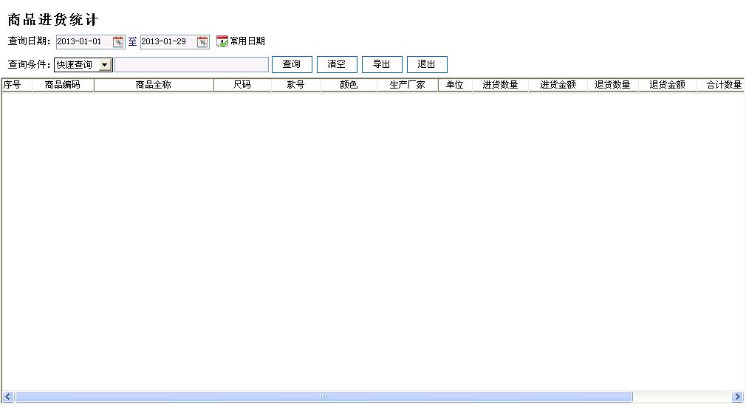Sort by 尺码 column header
The width and height of the screenshot is (746, 408).
pyautogui.click(x=242, y=85)
